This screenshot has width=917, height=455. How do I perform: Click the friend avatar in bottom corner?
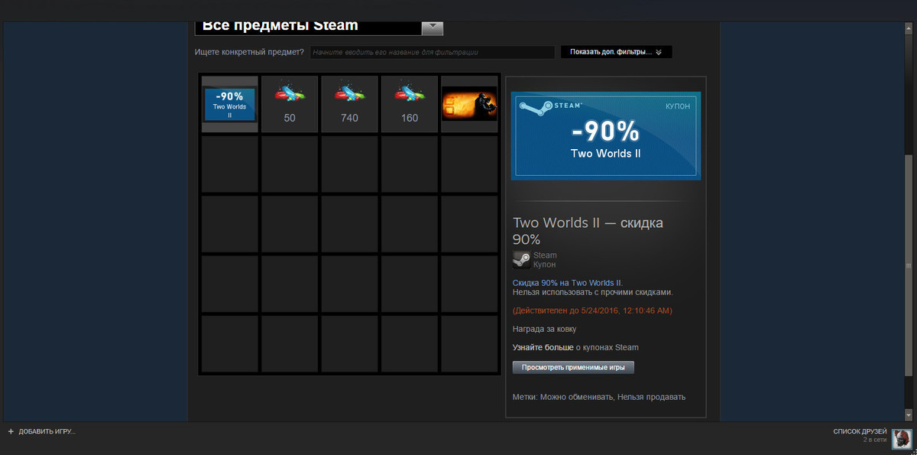902,437
